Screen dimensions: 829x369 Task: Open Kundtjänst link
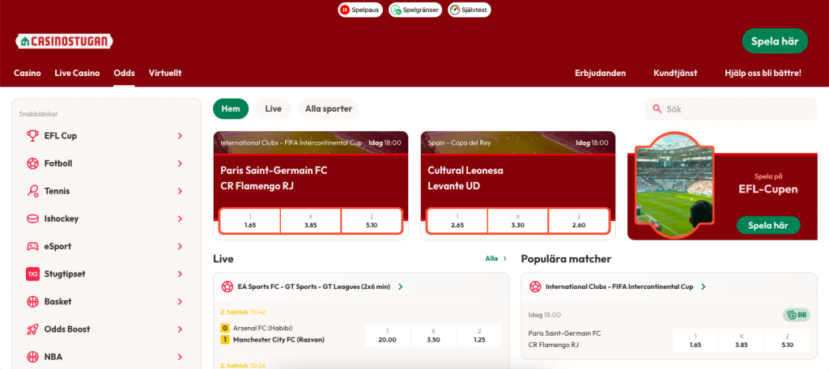pyautogui.click(x=675, y=73)
